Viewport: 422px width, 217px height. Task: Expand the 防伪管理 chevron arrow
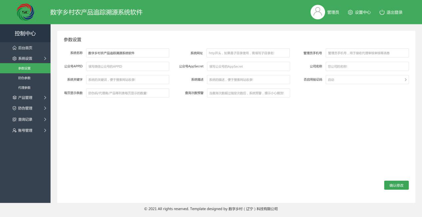click(45, 108)
